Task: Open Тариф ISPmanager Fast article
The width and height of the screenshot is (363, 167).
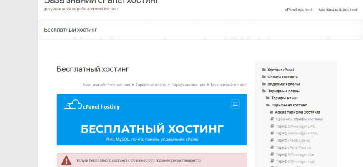Action: click(295, 162)
